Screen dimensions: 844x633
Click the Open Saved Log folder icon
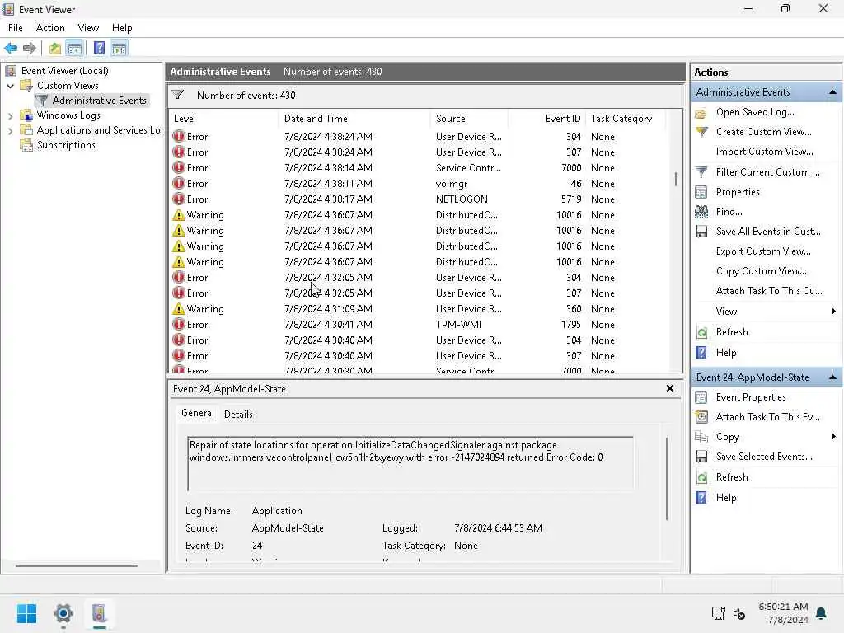(x=701, y=112)
